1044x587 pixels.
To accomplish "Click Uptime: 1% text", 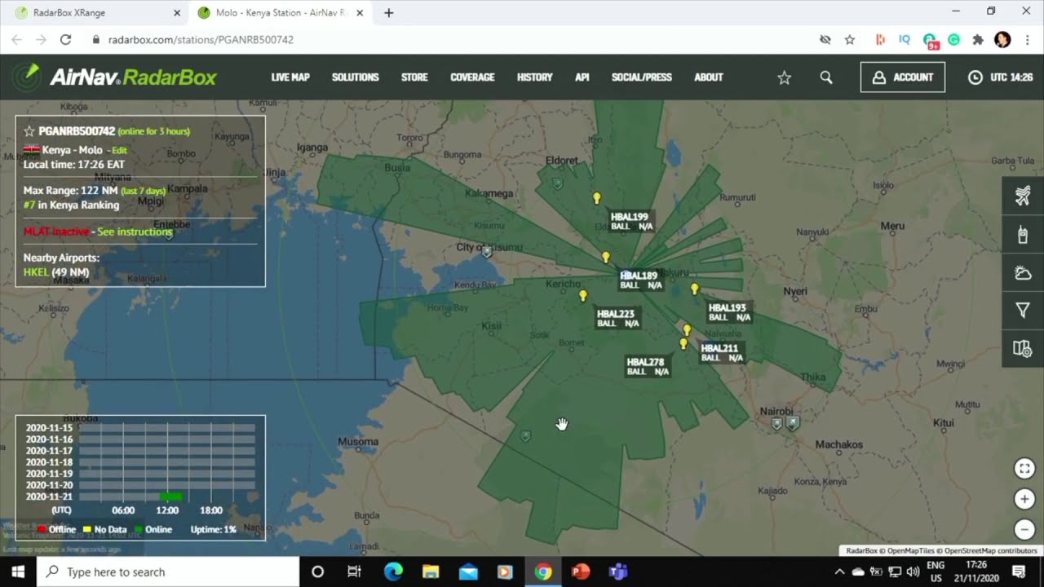I will pyautogui.click(x=213, y=529).
